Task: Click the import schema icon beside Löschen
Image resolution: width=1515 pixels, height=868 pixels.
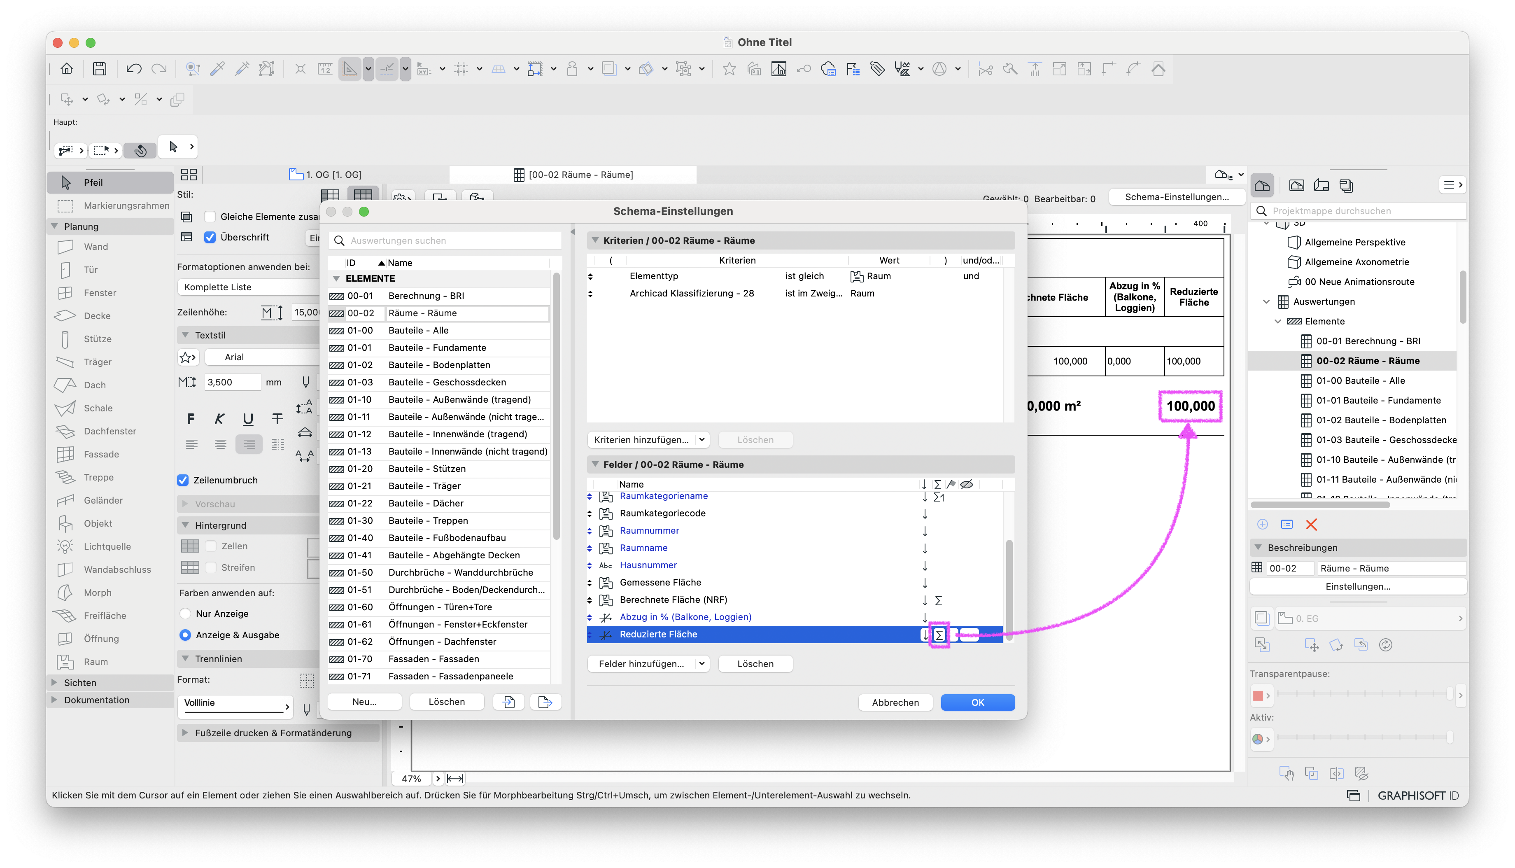Action: click(508, 702)
